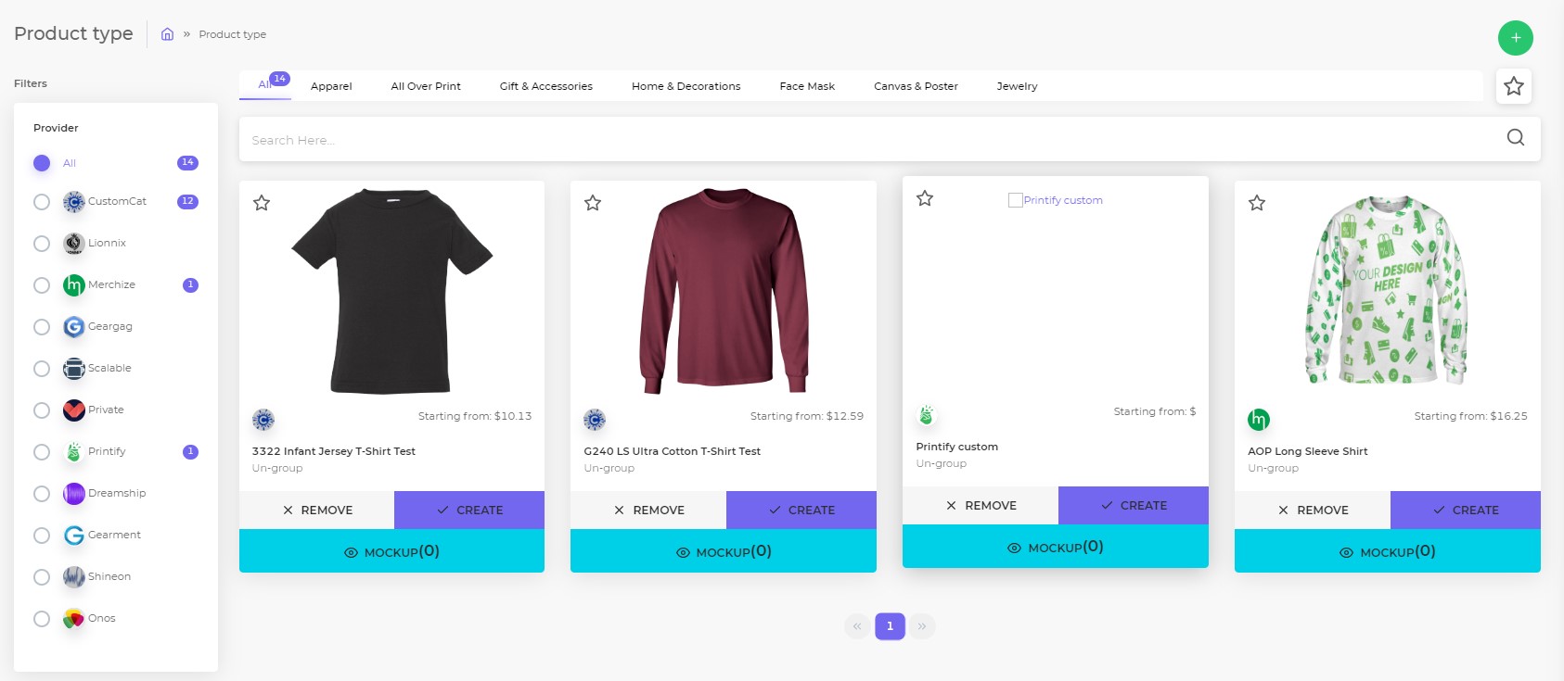The image size is (1564, 681).
Task: Favorite the AOP Long Sleeve Shirt star
Action: point(1257,203)
